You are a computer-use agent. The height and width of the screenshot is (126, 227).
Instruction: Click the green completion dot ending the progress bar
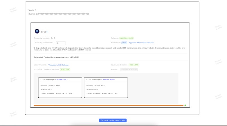tap(185, 105)
